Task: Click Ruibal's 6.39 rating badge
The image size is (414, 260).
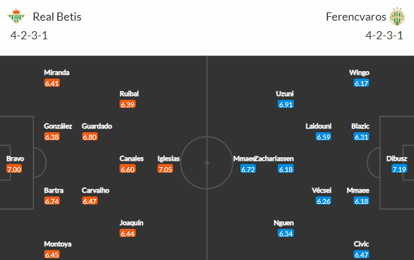Action: 128,104
